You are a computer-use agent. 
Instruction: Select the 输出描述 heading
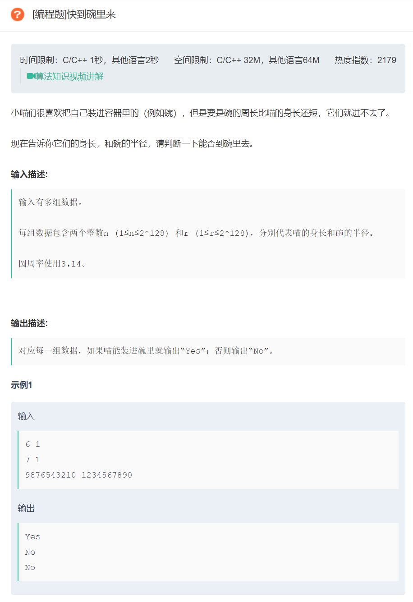coord(29,323)
